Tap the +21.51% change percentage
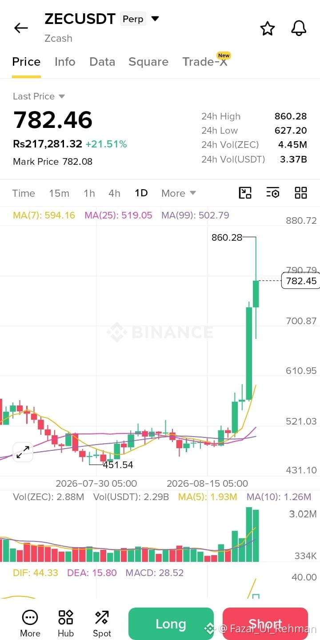The image size is (320, 640). (x=106, y=144)
